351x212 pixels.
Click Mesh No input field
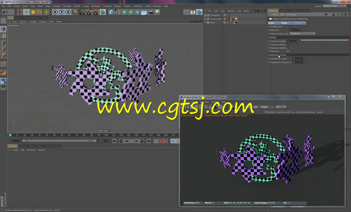(x=295, y=30)
